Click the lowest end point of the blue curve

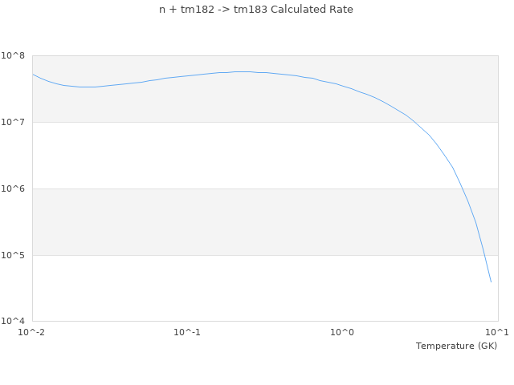pyautogui.click(x=491, y=282)
